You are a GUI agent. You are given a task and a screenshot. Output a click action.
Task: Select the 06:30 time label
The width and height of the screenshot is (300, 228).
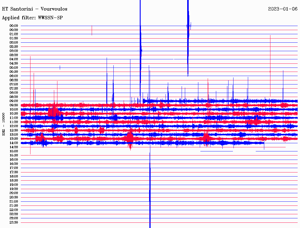click(x=13, y=80)
